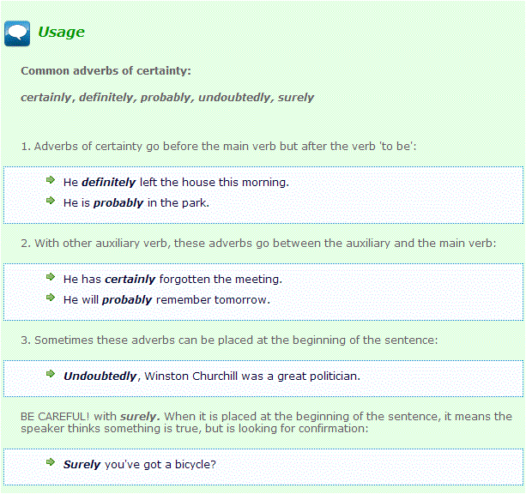Click the arrow bullet before 'He has certainly'
The width and height of the screenshot is (526, 494).
click(x=51, y=278)
